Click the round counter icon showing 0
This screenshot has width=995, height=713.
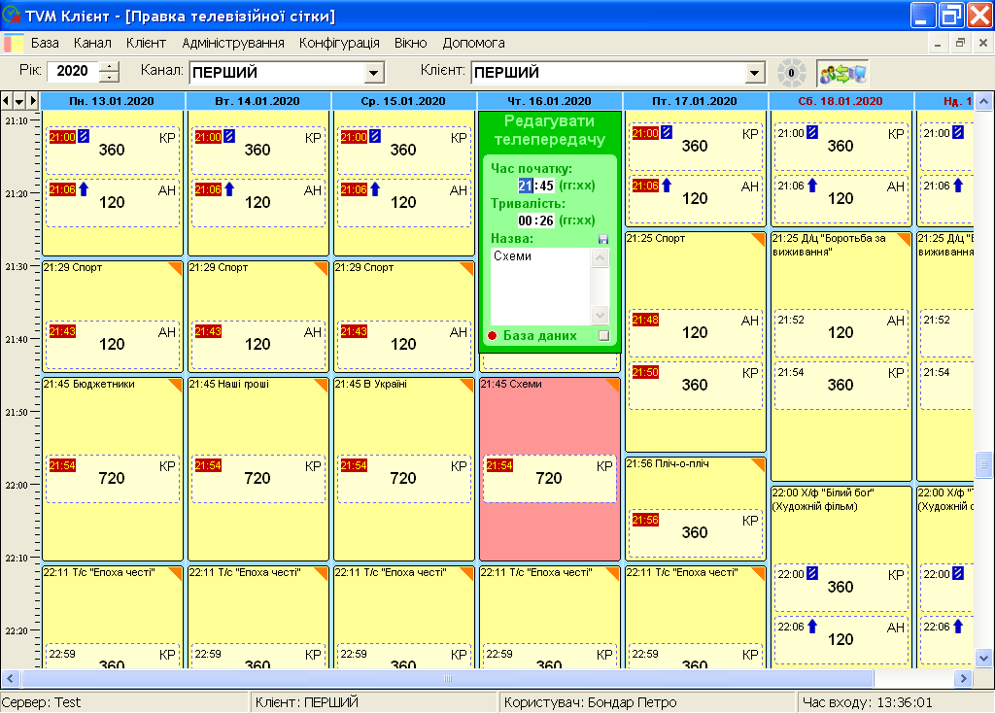[x=791, y=73]
